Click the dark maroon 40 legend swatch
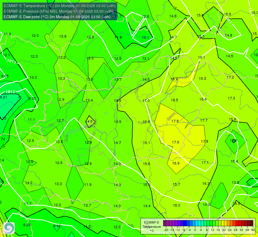The height and width of the screenshot is (237, 258). click(252, 223)
